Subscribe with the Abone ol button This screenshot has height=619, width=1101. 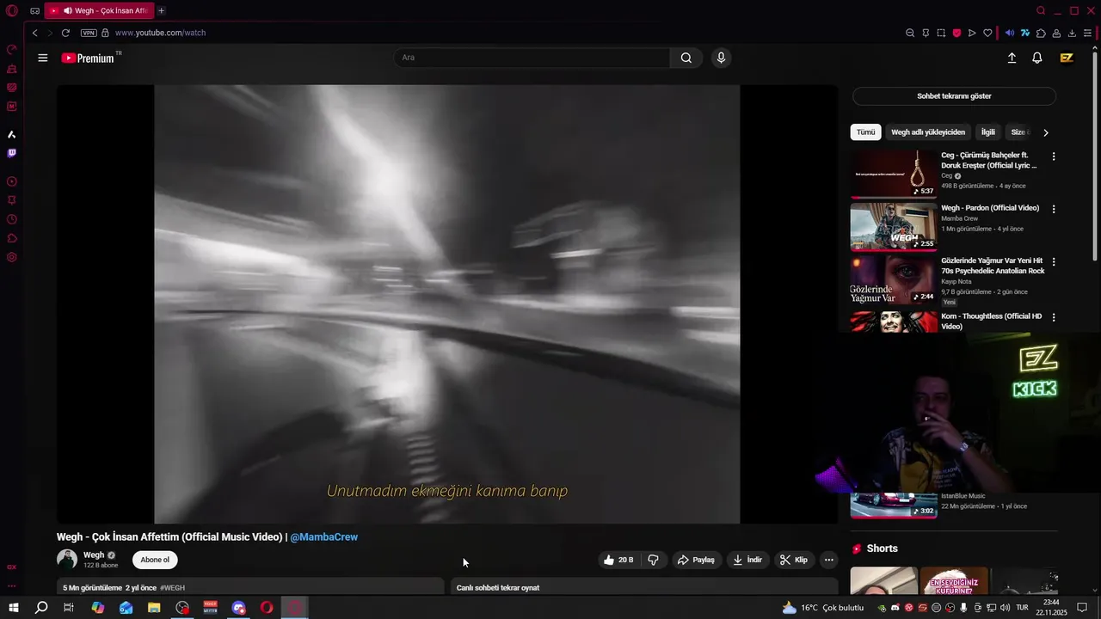pos(155,560)
